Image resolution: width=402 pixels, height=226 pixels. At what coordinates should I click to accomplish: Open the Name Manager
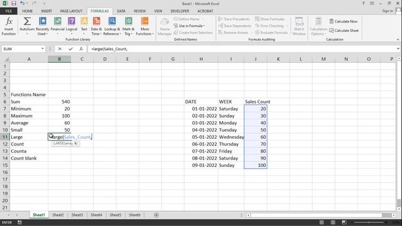[x=165, y=26]
